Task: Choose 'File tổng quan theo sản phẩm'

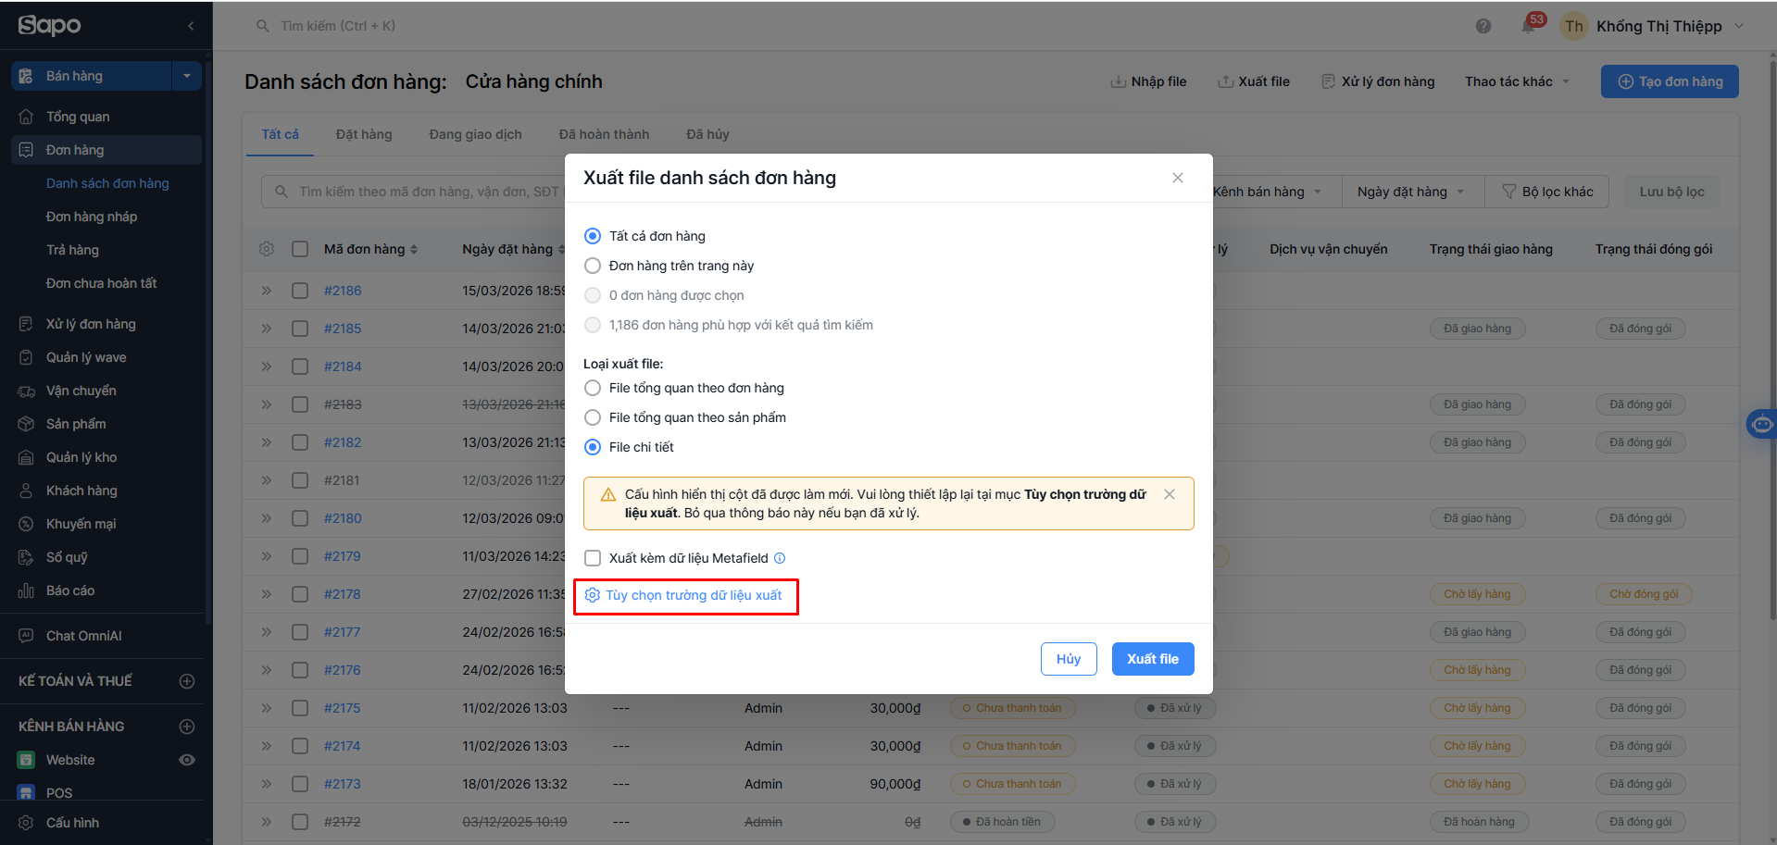Action: (x=593, y=417)
